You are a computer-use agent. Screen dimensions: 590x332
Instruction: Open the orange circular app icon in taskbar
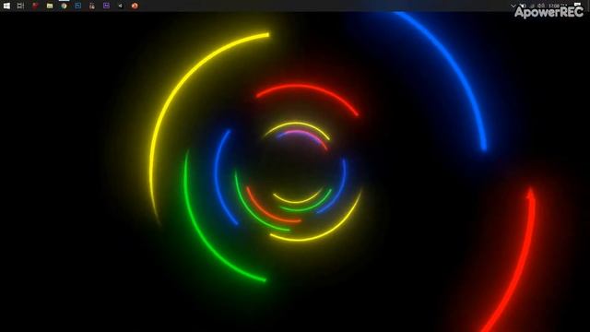135,6
